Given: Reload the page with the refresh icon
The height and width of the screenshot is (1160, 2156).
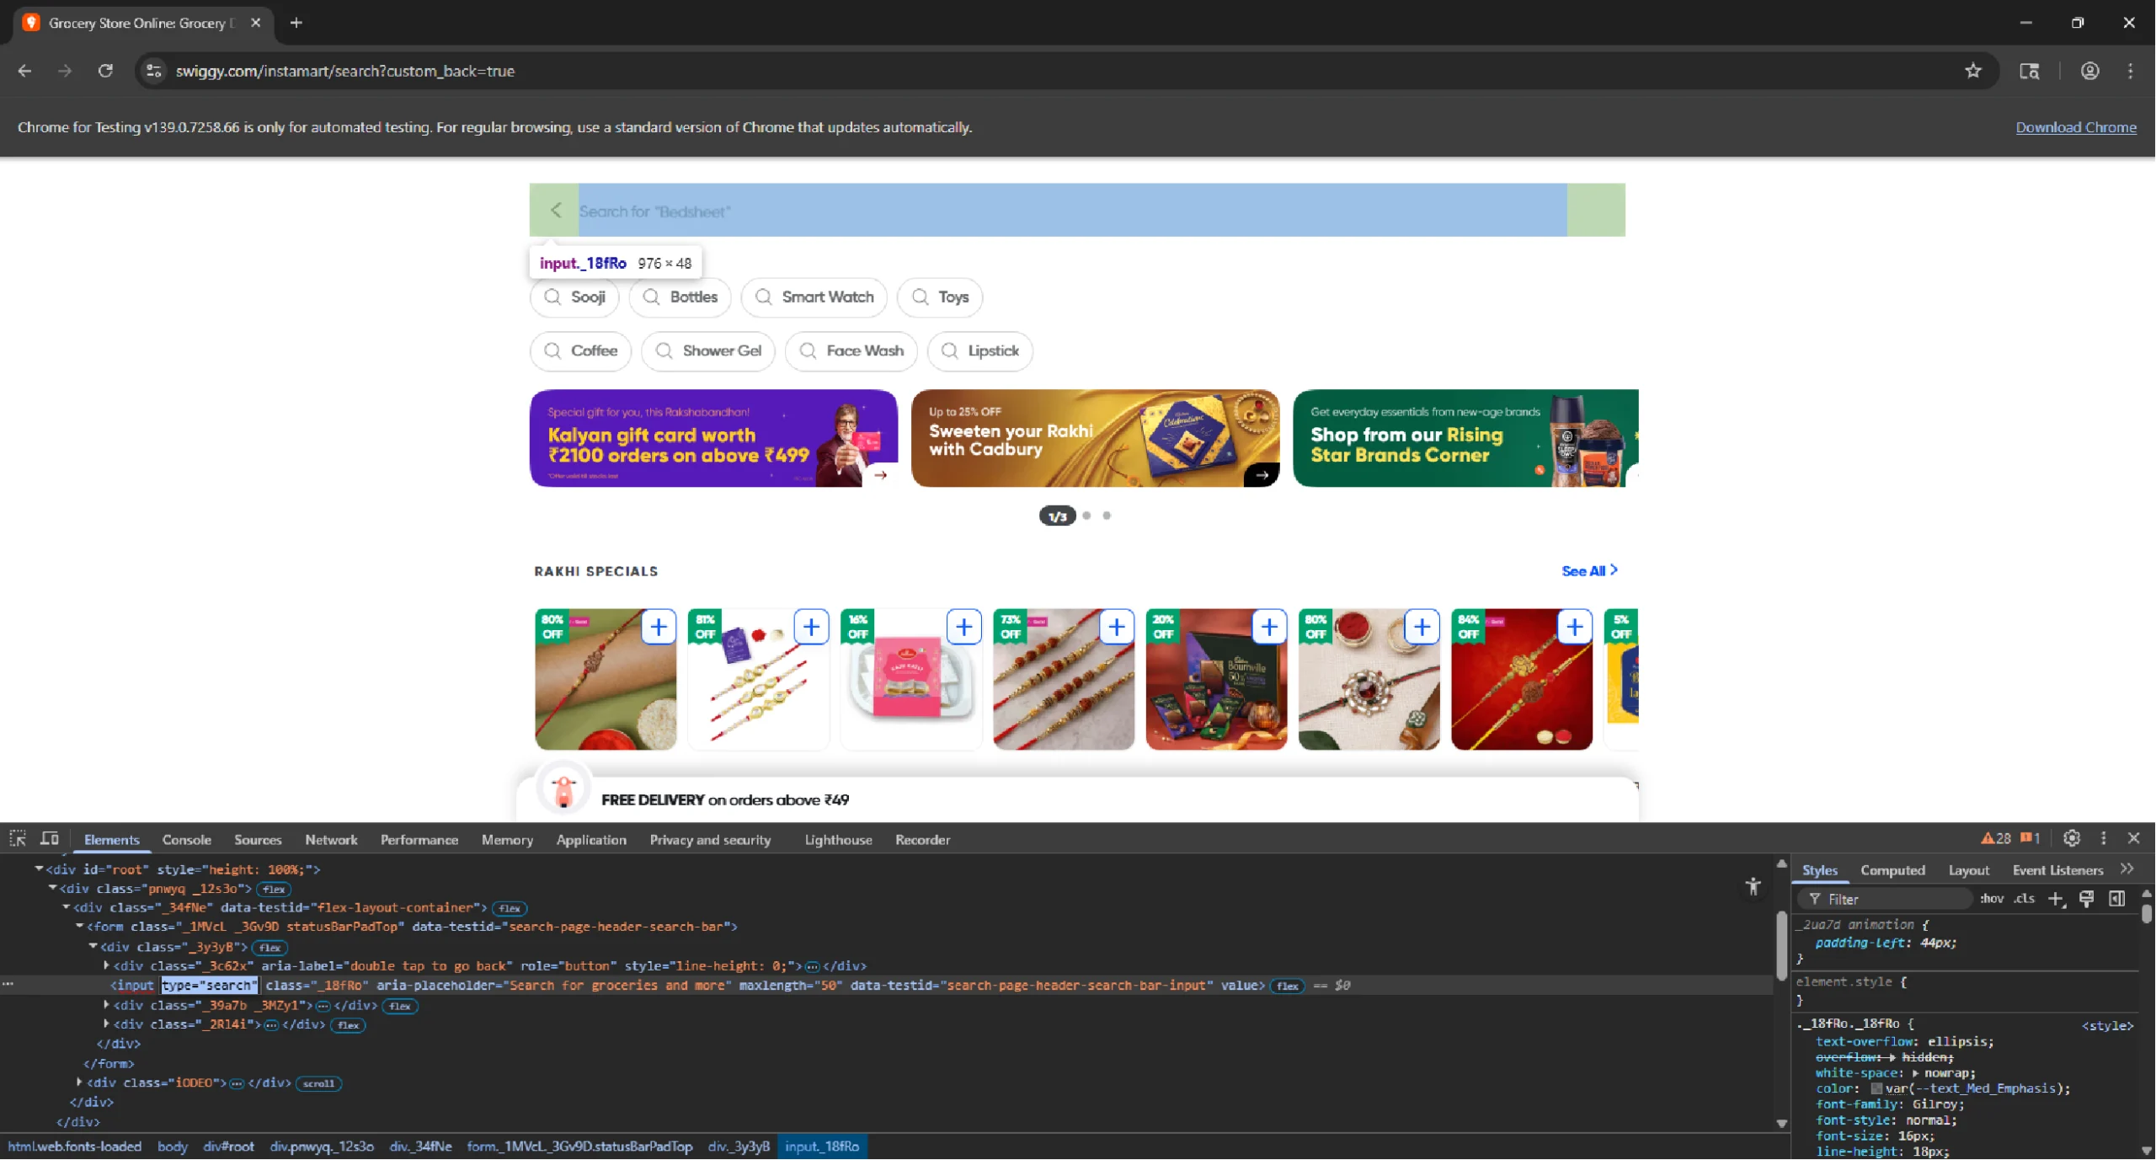Looking at the screenshot, I should [105, 71].
